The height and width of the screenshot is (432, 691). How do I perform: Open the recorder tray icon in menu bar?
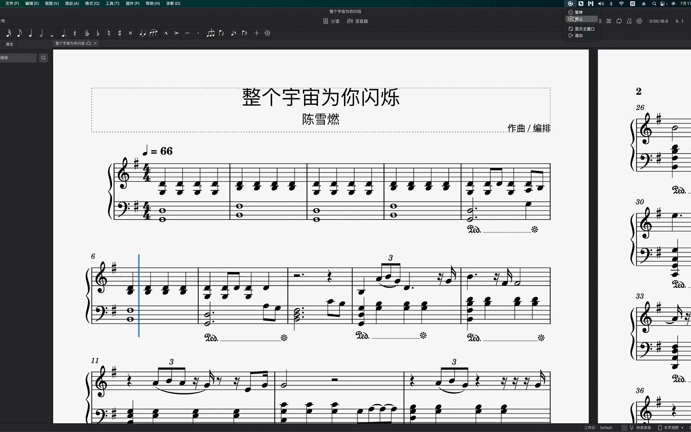click(570, 4)
